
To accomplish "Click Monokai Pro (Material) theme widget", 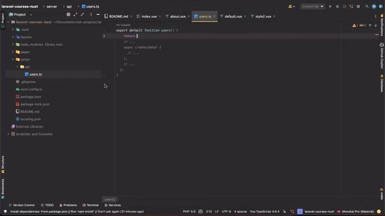I will click(355, 212).
